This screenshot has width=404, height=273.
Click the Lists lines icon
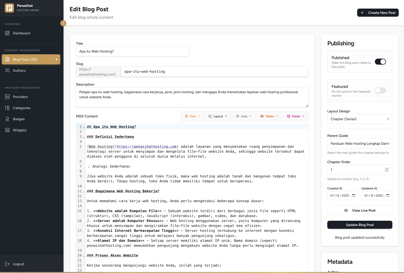tap(238, 116)
